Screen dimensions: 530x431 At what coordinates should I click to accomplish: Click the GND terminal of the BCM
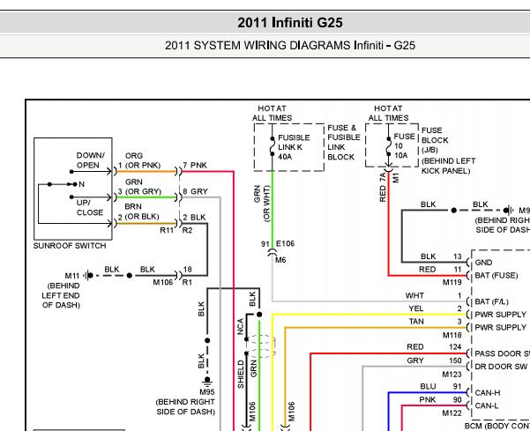tap(483, 263)
